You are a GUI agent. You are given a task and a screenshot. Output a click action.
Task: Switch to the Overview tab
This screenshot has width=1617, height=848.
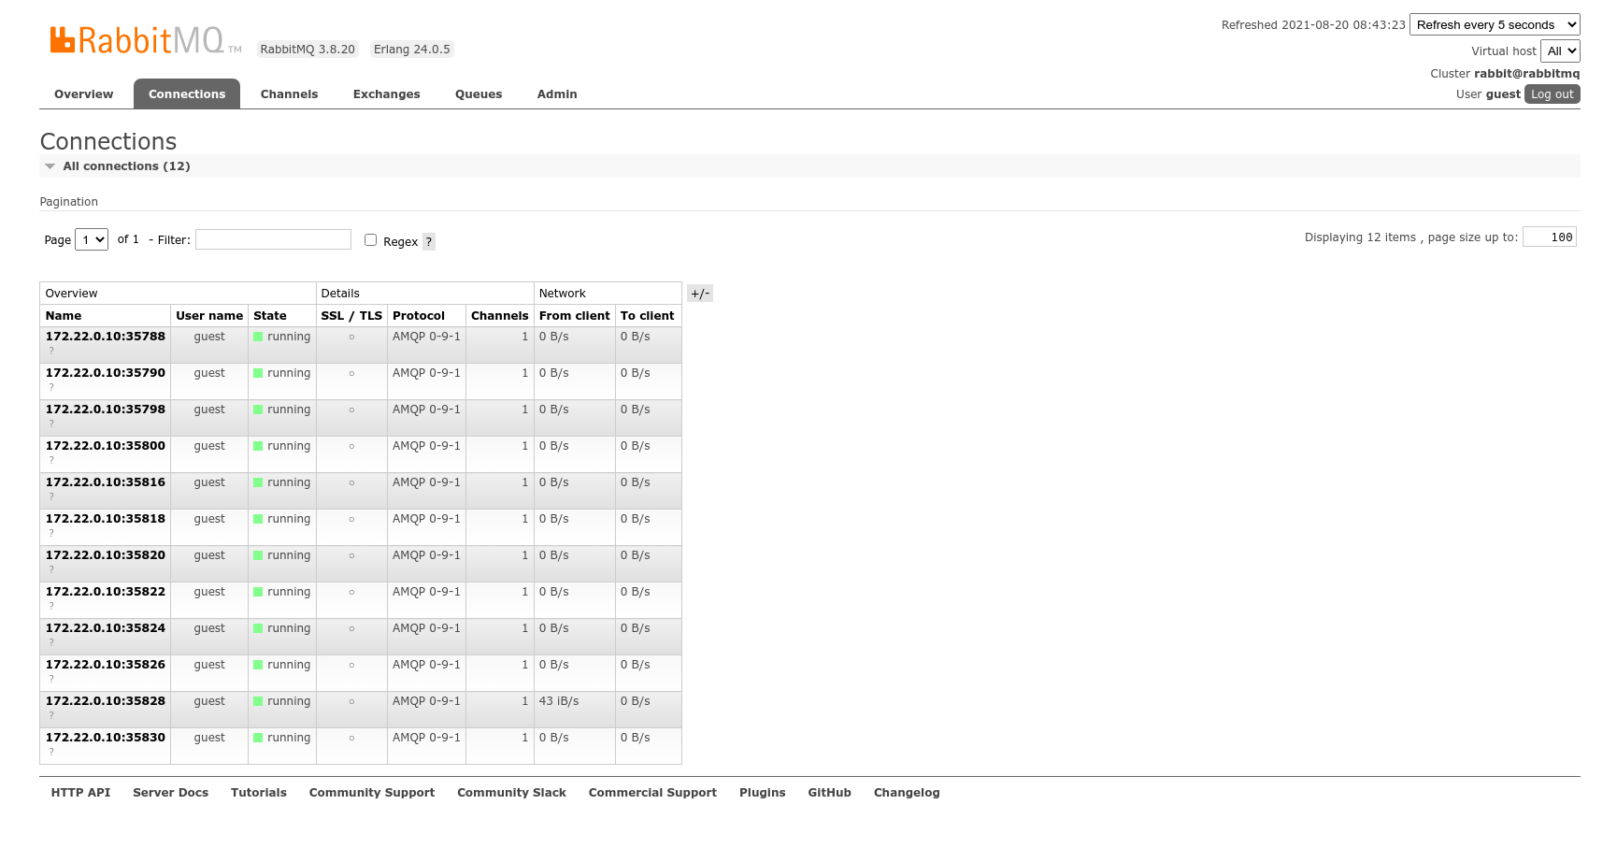tap(84, 94)
